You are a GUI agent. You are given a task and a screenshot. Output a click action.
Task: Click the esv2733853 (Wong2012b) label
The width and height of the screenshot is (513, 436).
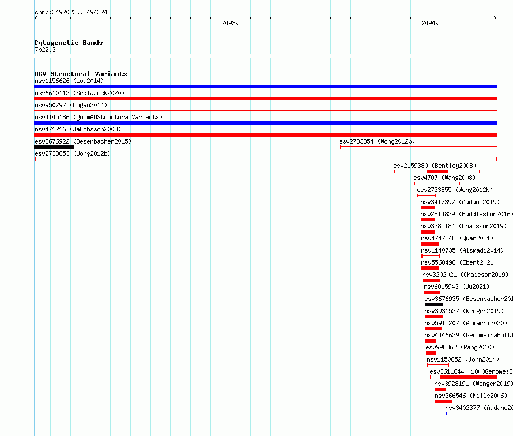(x=73, y=153)
